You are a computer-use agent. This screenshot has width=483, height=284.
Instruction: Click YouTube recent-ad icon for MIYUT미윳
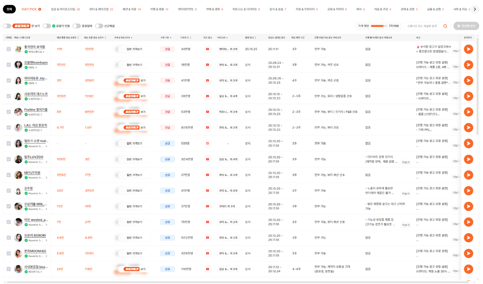pyautogui.click(x=207, y=175)
